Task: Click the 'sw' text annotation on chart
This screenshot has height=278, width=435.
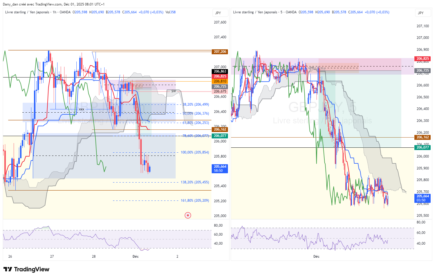Action: coord(174,91)
